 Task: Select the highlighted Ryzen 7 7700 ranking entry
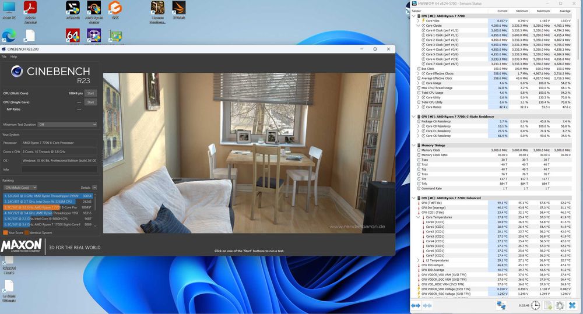[x=48, y=207]
